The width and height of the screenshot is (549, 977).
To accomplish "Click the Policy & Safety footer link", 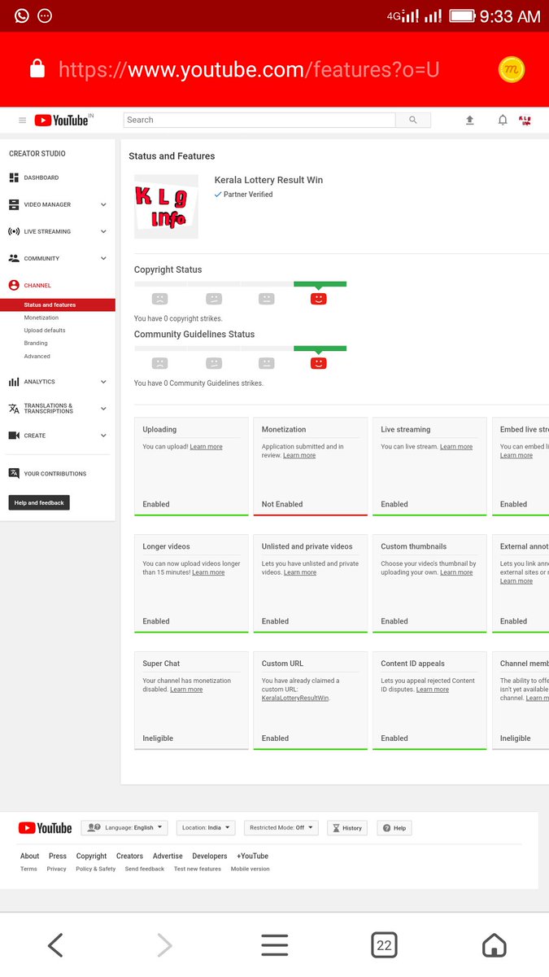I will coord(96,869).
